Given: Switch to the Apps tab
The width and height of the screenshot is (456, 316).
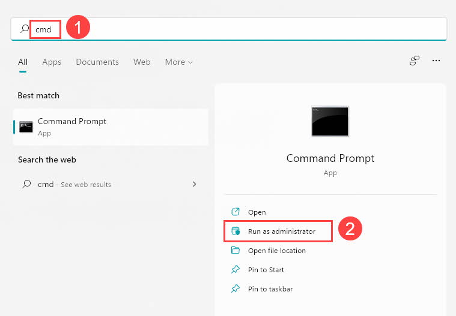Looking at the screenshot, I should point(52,62).
